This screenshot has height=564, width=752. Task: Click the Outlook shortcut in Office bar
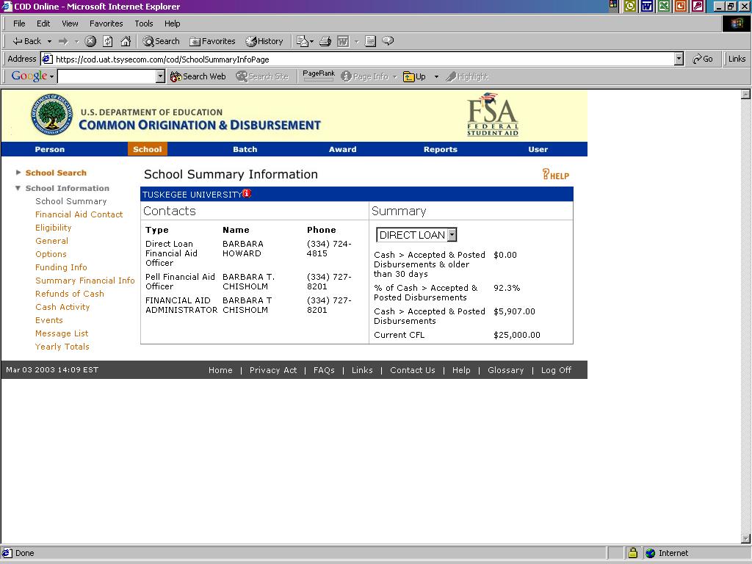[630, 6]
